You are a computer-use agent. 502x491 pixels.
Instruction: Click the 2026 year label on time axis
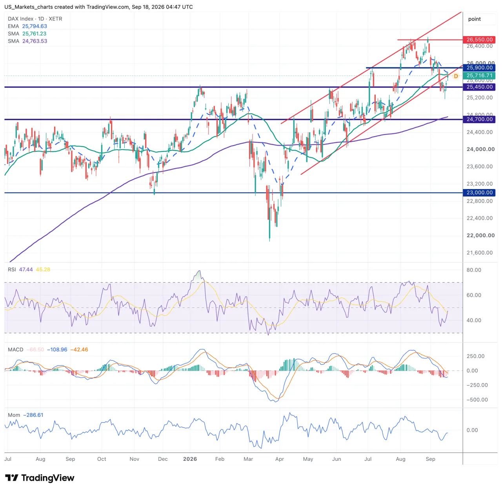click(x=190, y=459)
